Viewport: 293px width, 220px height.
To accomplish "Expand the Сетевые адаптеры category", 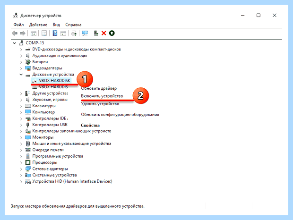I will point(21,169).
